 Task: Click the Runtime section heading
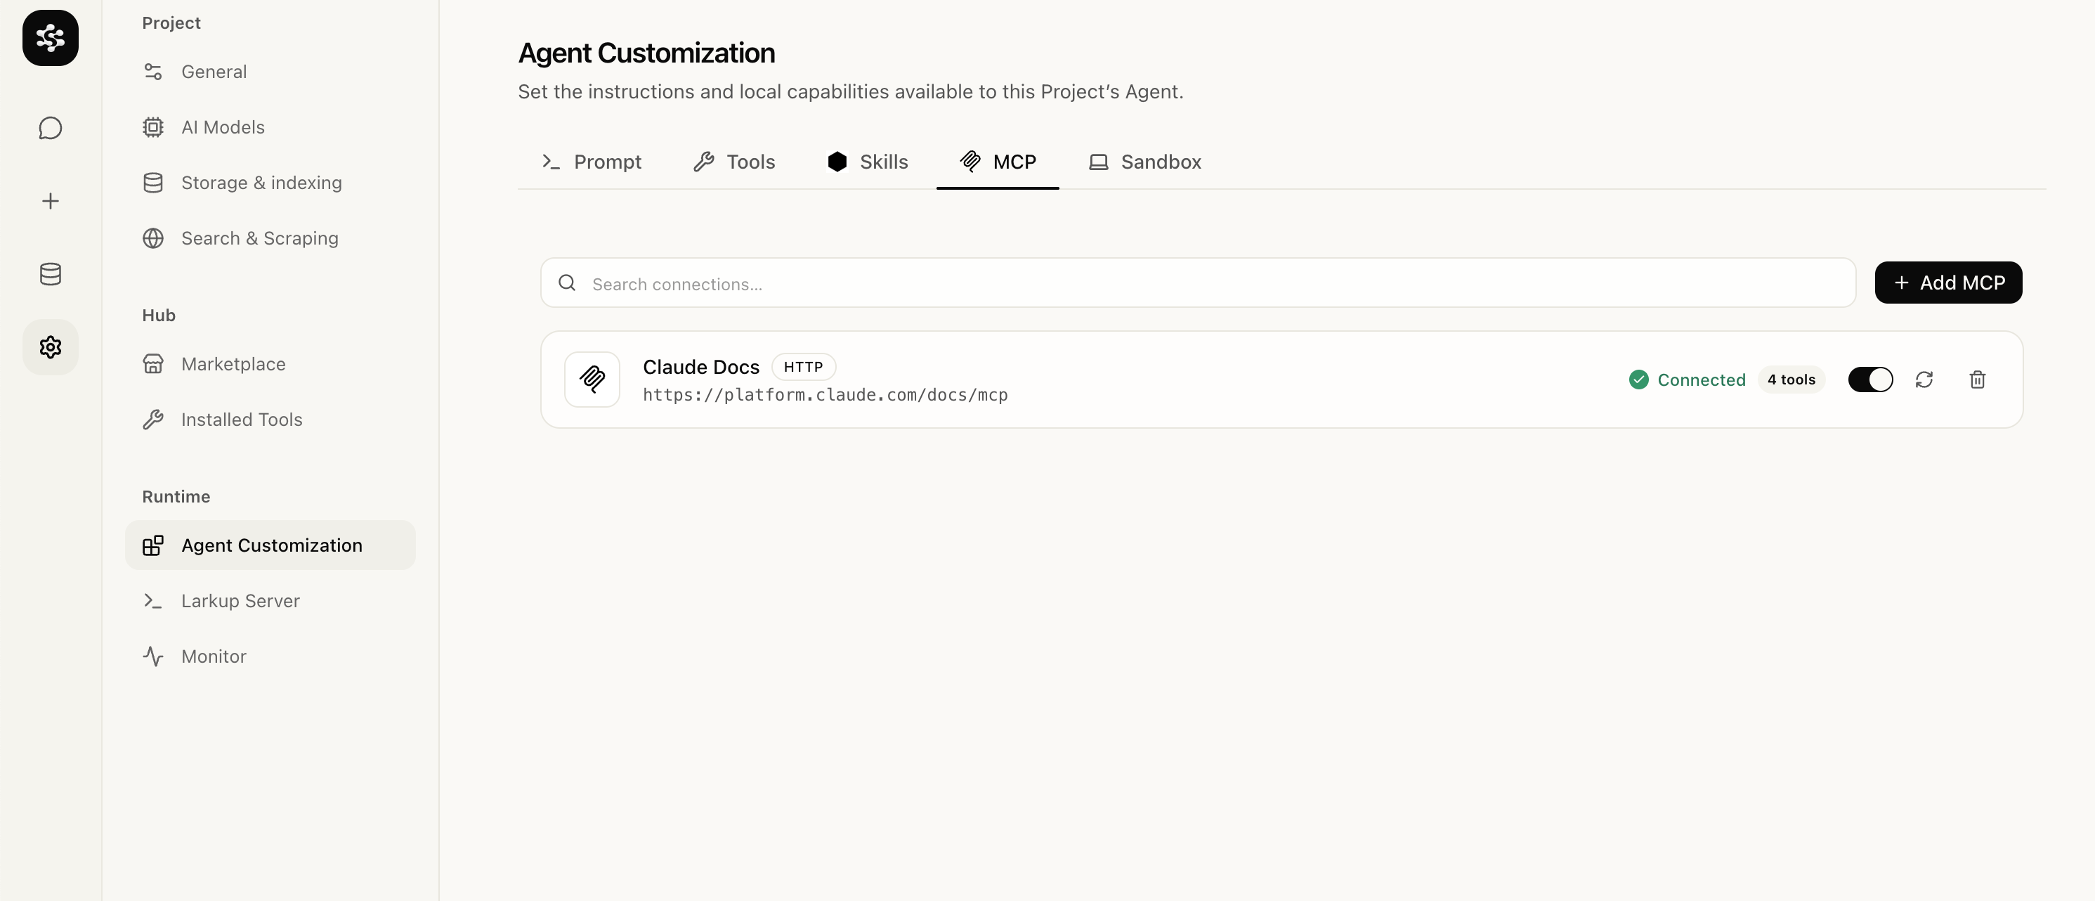click(176, 496)
